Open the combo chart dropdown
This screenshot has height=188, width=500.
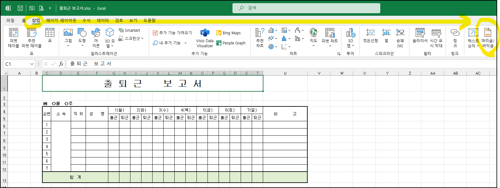click(299, 38)
